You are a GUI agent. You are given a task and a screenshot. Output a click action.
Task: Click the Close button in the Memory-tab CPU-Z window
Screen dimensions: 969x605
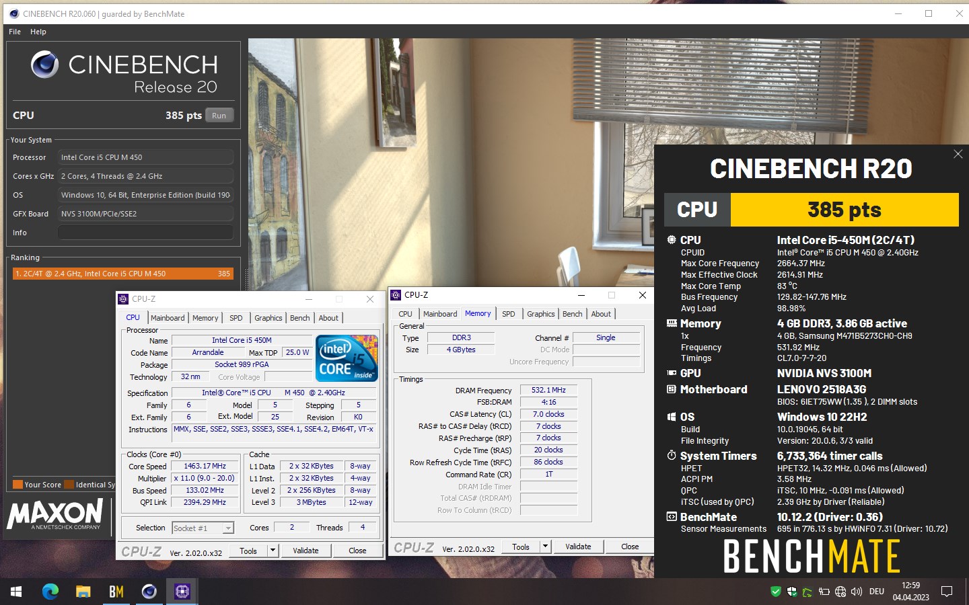click(630, 547)
